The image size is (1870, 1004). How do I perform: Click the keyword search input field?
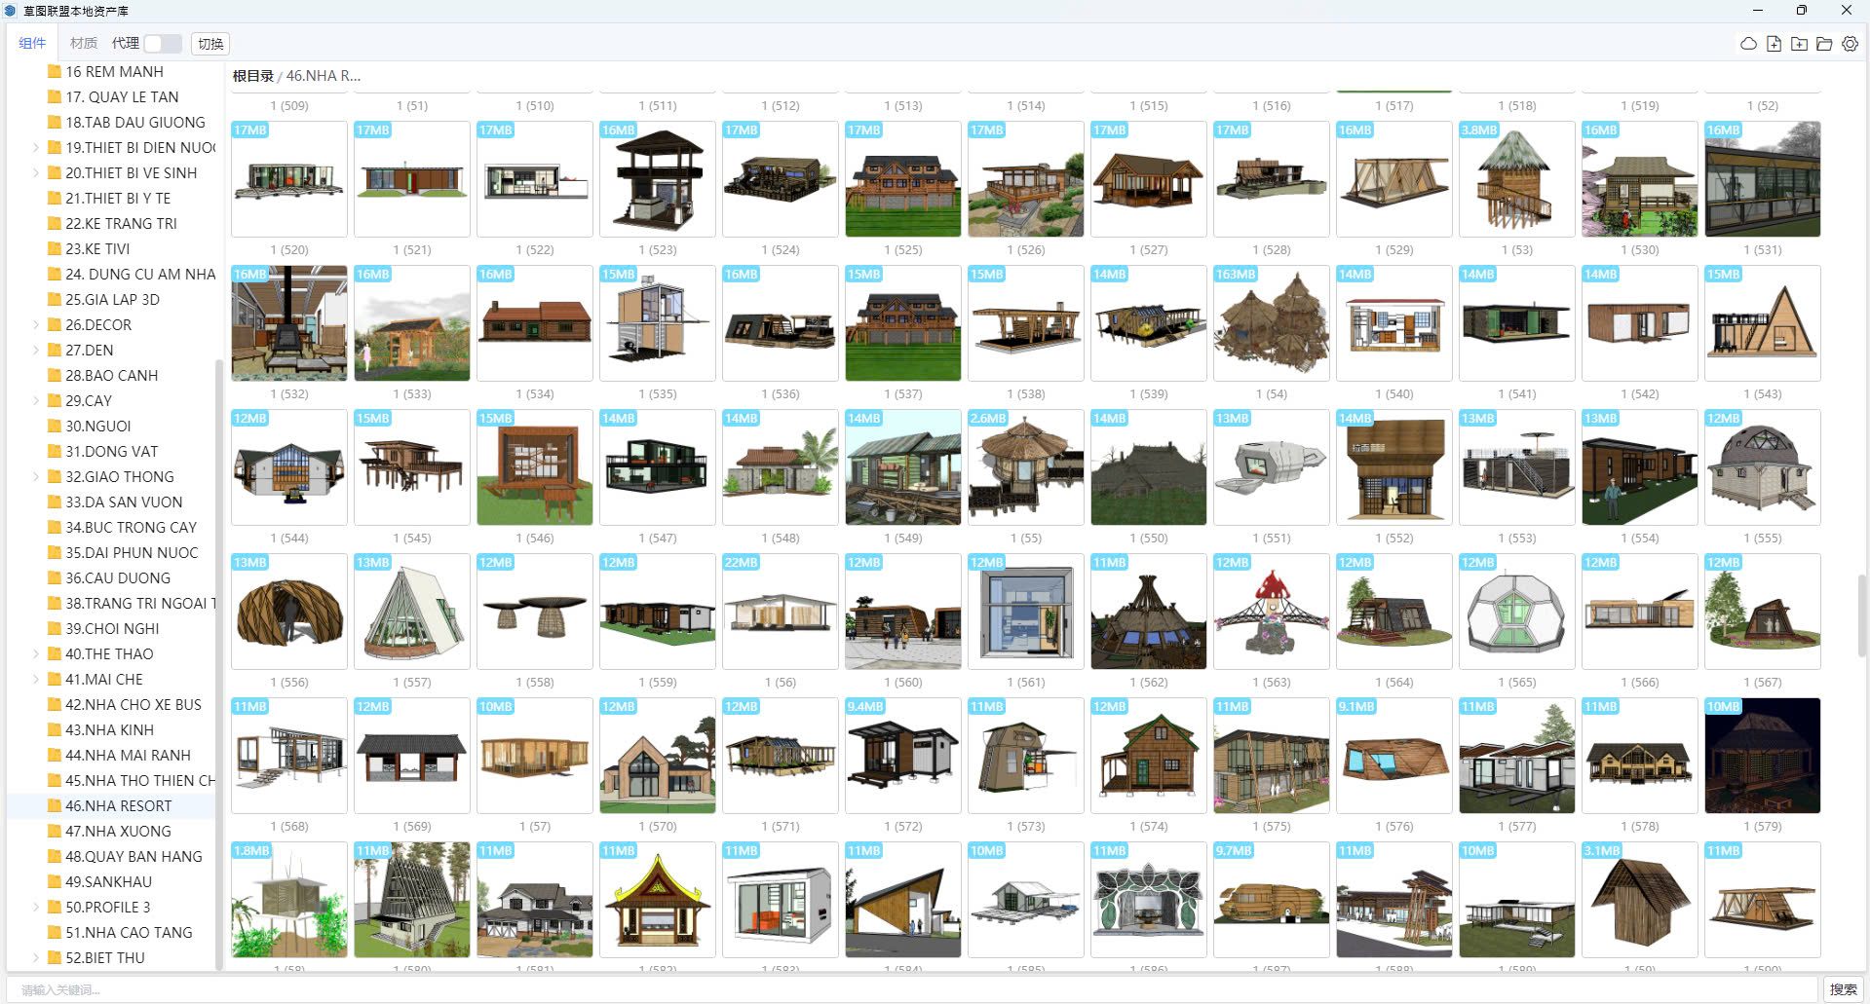point(916,989)
